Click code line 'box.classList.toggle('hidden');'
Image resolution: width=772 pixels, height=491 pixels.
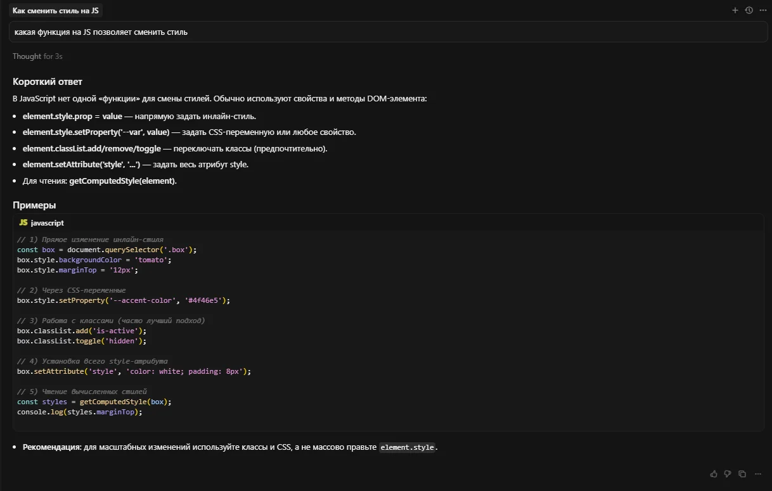click(x=82, y=341)
